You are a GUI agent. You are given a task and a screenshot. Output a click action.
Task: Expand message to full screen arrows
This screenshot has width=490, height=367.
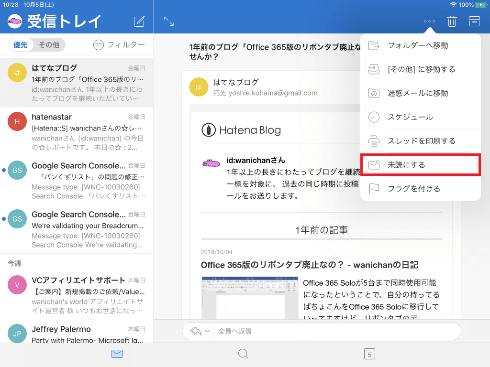click(169, 21)
